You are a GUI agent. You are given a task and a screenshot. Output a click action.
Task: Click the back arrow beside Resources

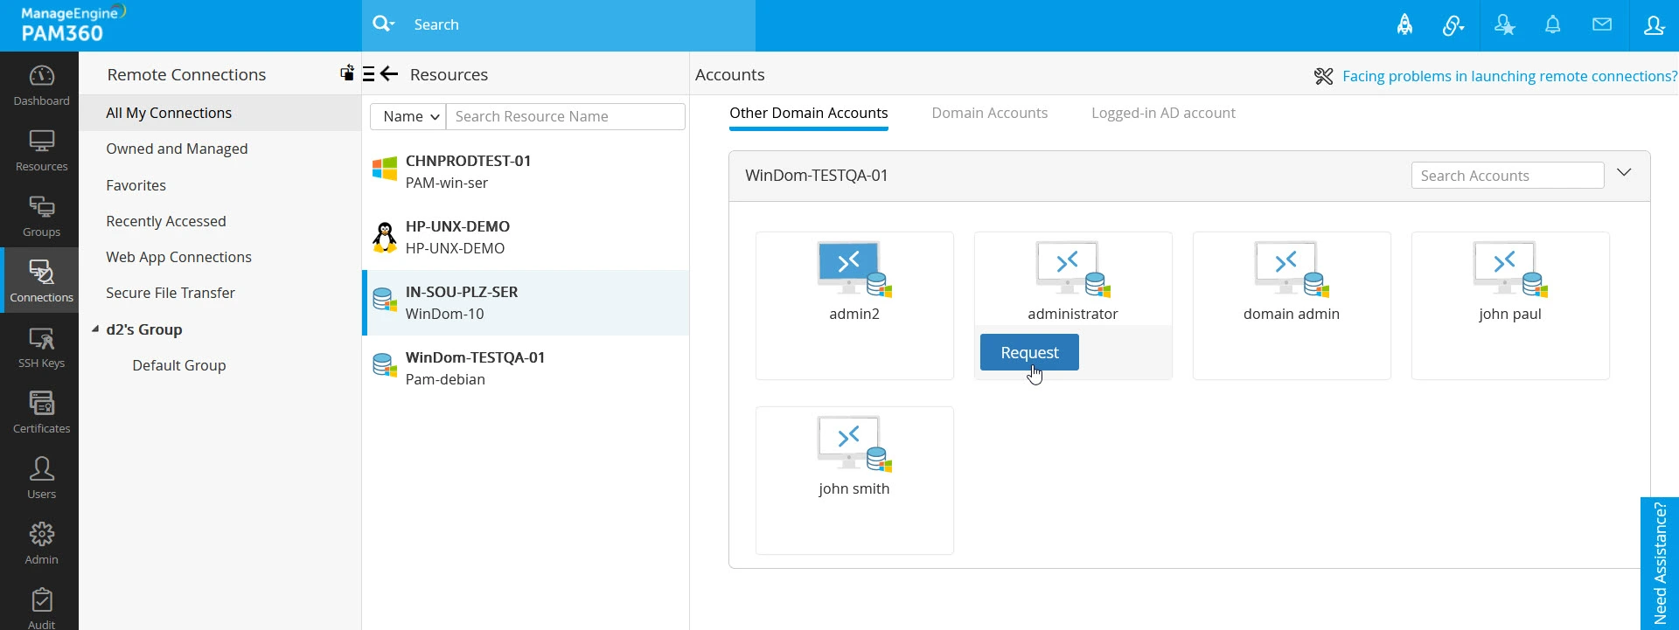[x=390, y=74]
